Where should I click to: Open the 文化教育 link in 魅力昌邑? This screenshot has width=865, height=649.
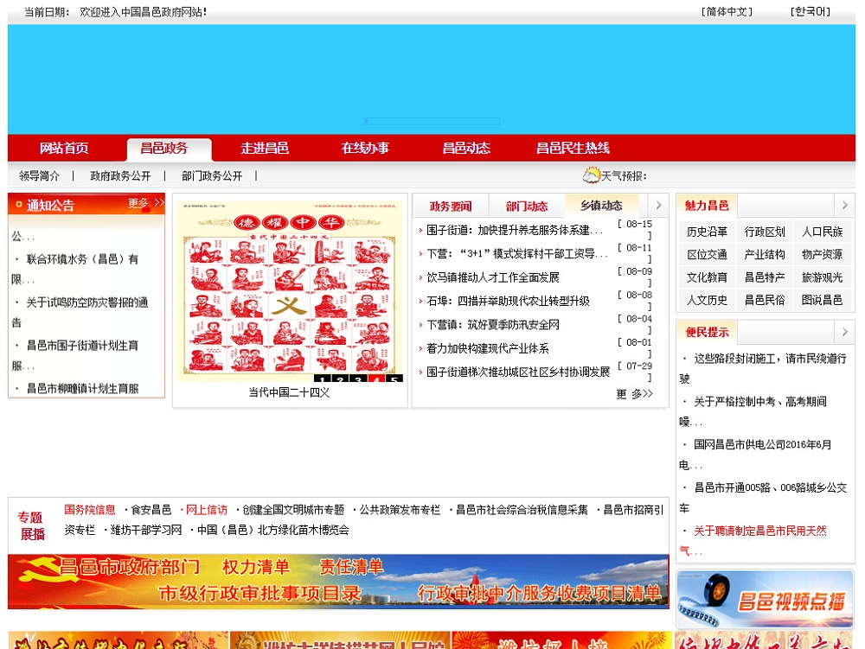point(707,277)
